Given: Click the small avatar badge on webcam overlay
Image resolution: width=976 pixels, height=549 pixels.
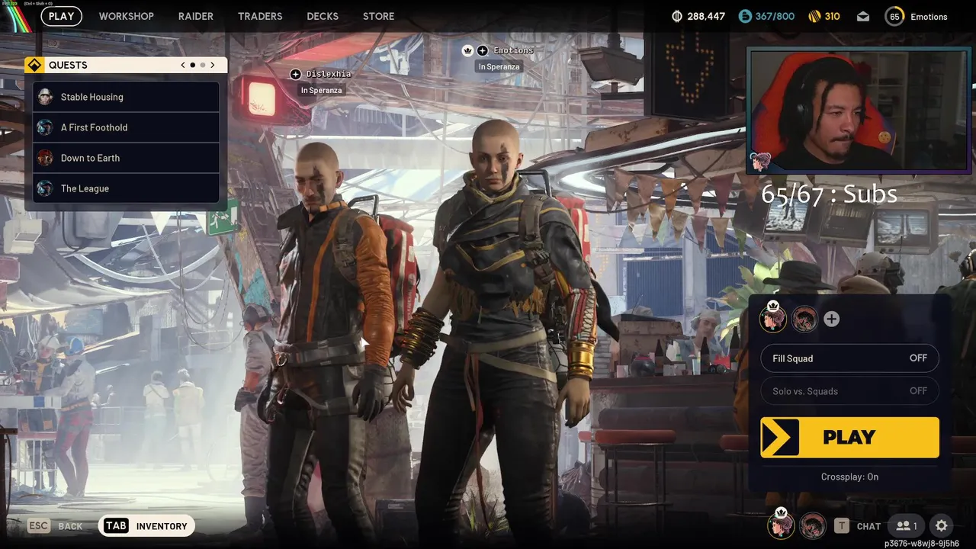Looking at the screenshot, I should coord(760,161).
